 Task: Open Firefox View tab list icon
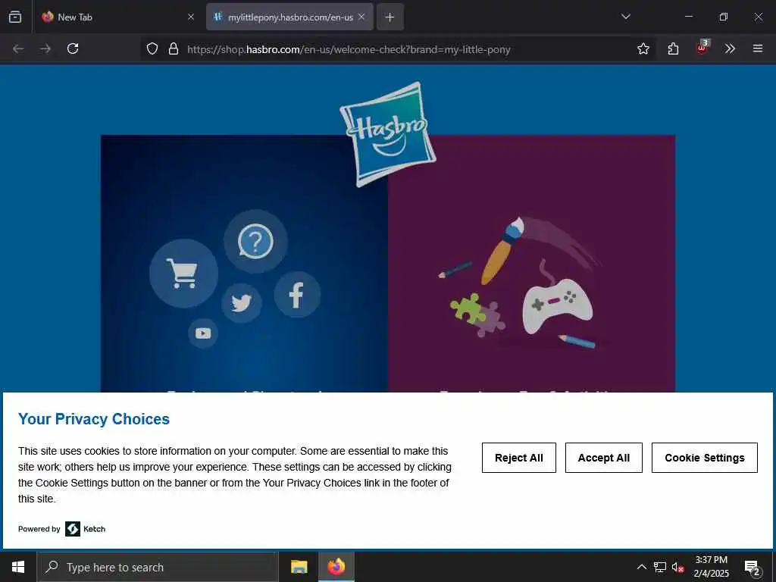pyautogui.click(x=15, y=17)
